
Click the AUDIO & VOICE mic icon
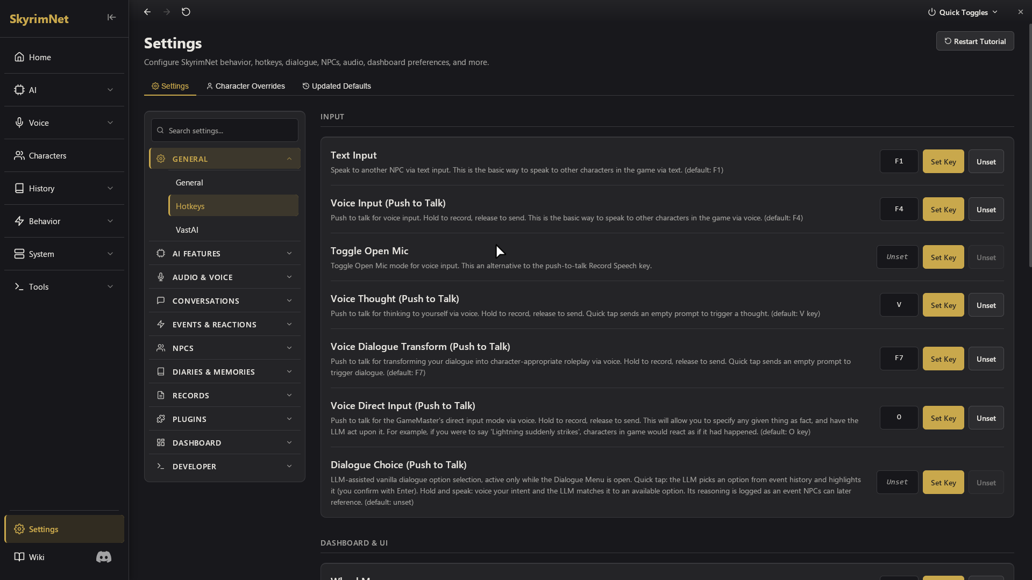[x=161, y=277]
